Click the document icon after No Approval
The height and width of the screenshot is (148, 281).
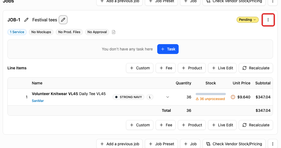114,32
